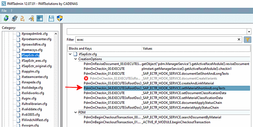The width and height of the screenshot is (253, 127).
Task: Select ifultralibrarian.cfg in Category list
Action: (34, 104)
